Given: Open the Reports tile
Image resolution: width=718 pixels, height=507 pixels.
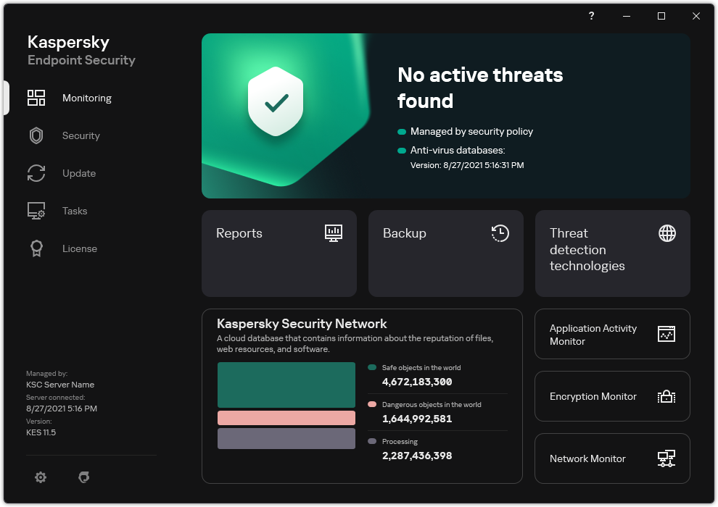Looking at the screenshot, I should [x=278, y=253].
